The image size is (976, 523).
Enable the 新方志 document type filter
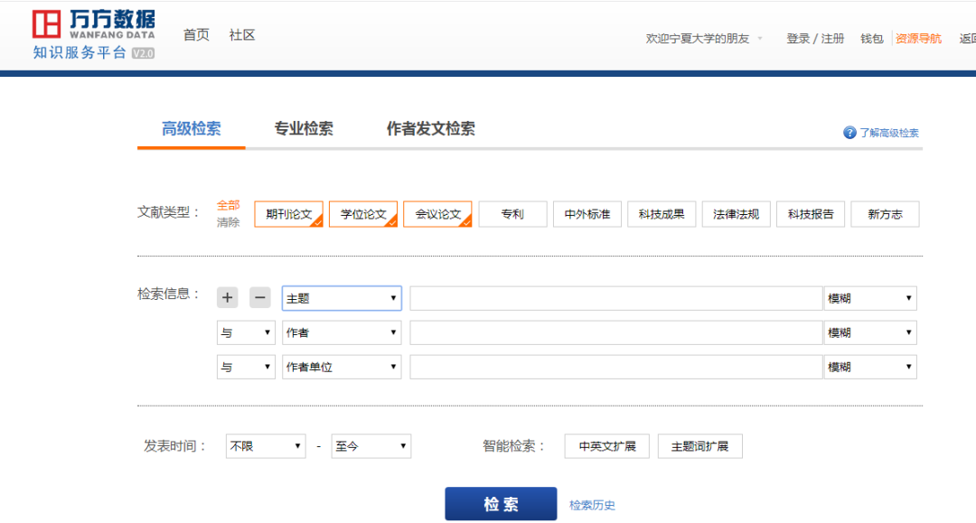(x=885, y=213)
